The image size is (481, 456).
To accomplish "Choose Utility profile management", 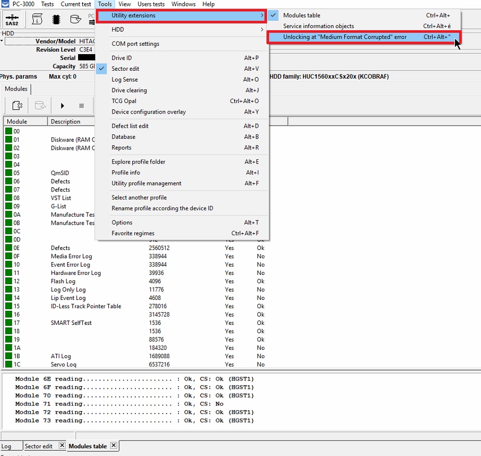I will [x=182, y=183].
